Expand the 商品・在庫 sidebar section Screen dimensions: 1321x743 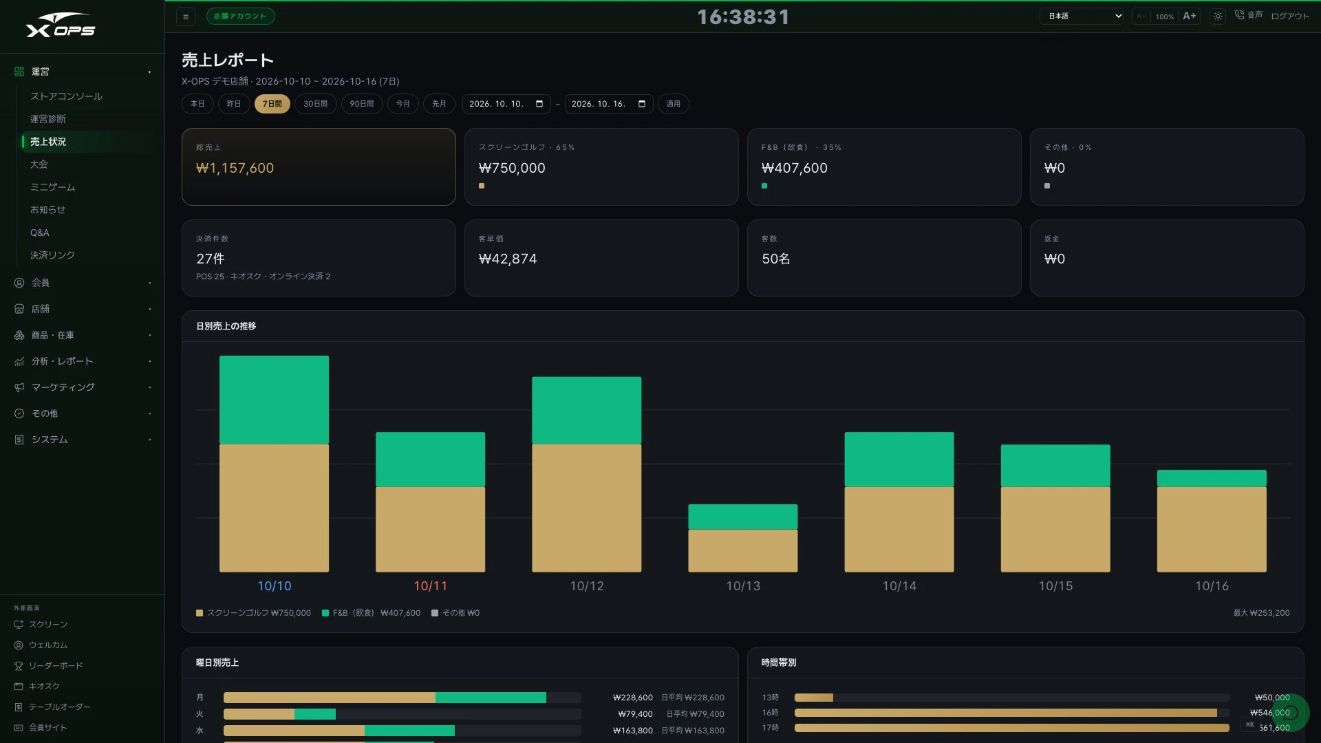(x=83, y=335)
